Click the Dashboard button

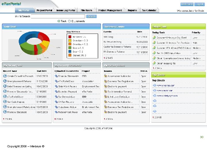(187, 4)
